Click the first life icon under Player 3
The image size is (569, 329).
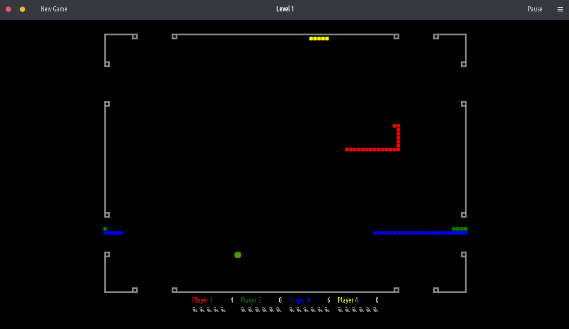coord(292,310)
